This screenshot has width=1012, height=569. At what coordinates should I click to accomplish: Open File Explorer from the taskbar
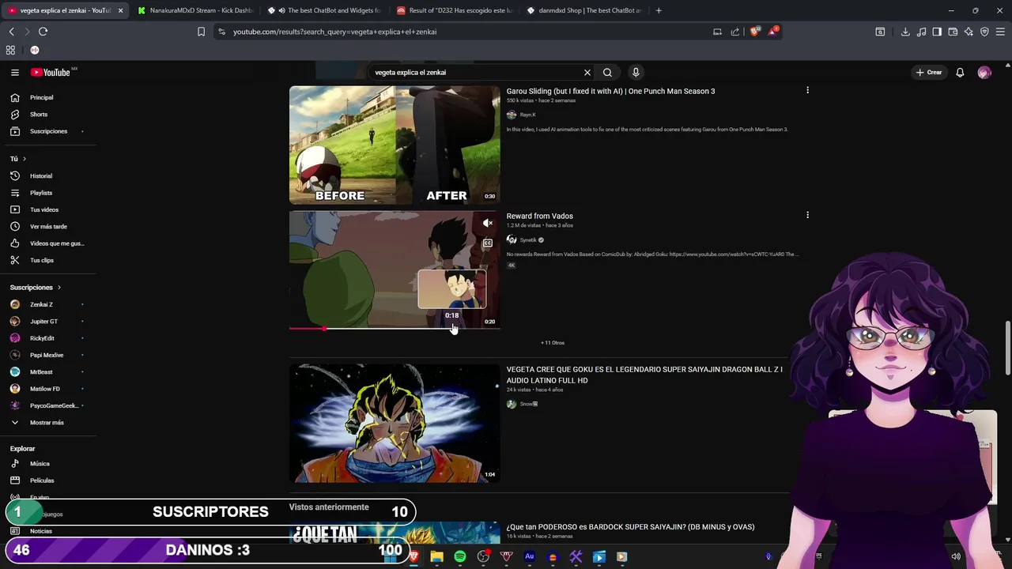436,556
